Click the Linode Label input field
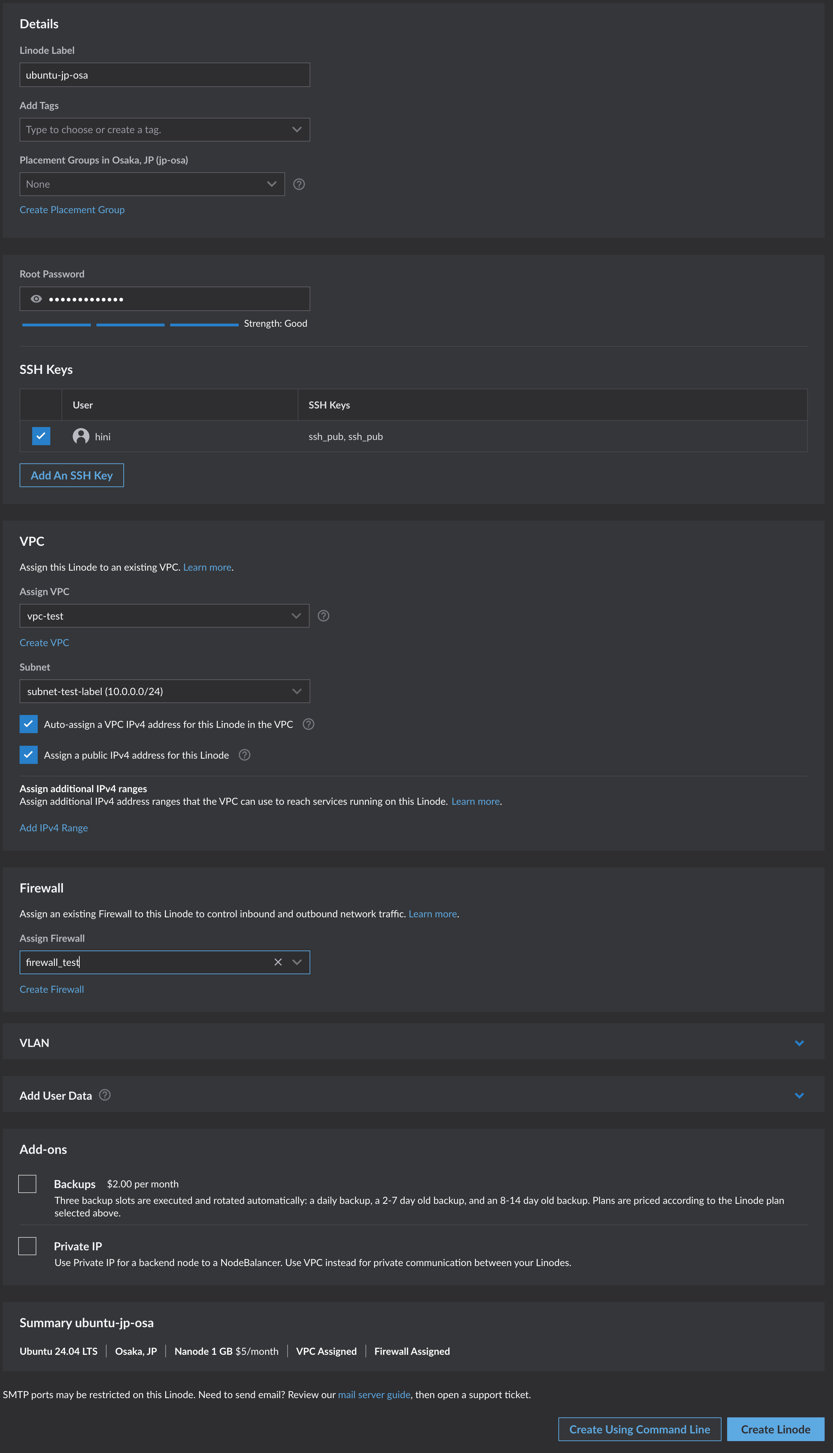The height and width of the screenshot is (1453, 833). click(x=165, y=75)
